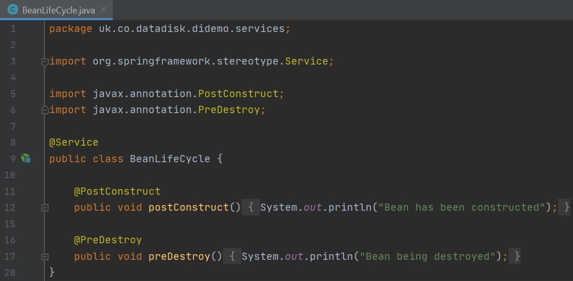
Task: Place cursor on preDestroy method name
Action: 179,257
